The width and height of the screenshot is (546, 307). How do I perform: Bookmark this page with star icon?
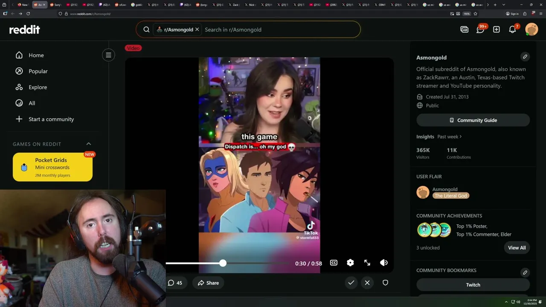pos(475,14)
